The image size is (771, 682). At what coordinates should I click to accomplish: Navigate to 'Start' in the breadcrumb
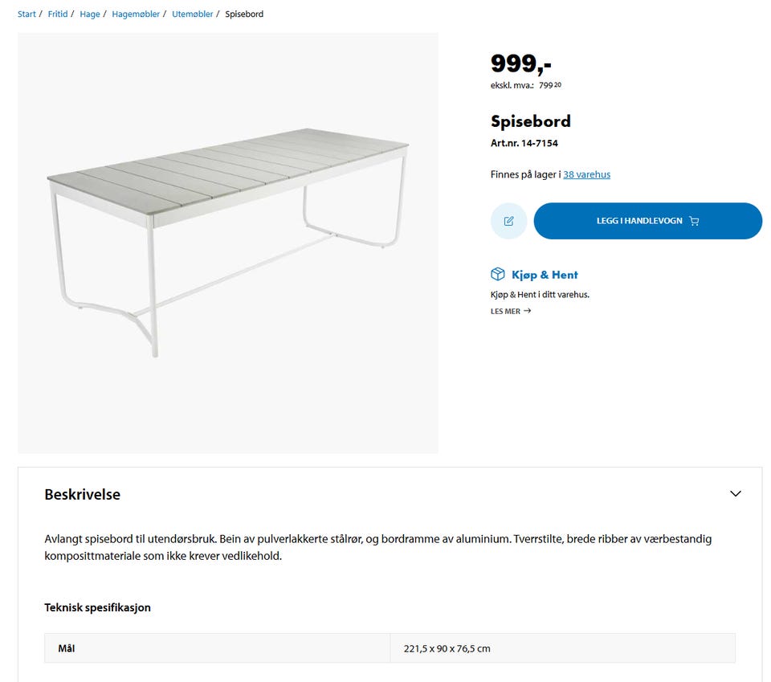click(x=27, y=14)
